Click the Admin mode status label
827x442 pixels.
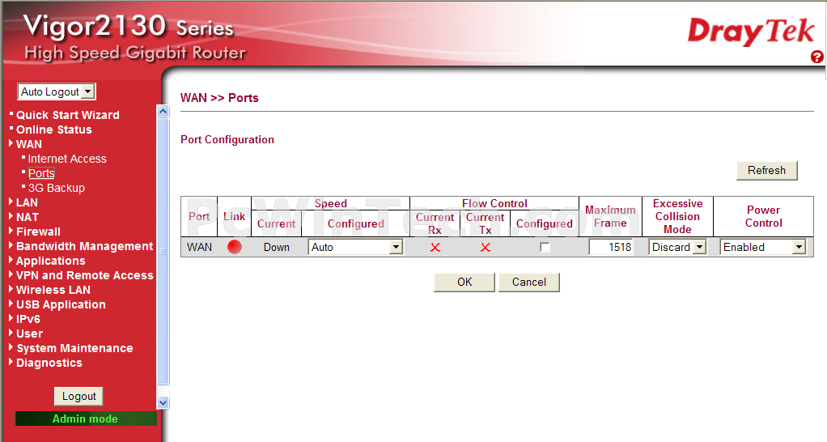pos(86,419)
